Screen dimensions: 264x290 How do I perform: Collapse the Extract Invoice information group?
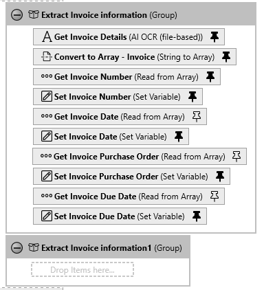(x=17, y=15)
